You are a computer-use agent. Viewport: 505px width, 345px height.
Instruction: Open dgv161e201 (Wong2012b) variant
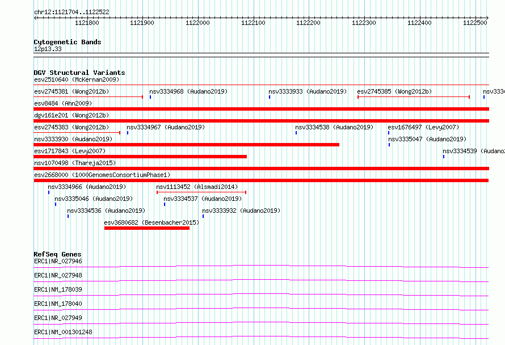(71, 115)
